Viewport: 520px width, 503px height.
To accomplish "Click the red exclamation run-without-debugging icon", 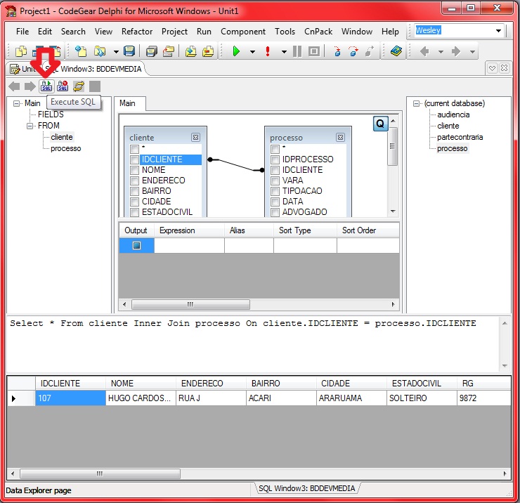I will pyautogui.click(x=268, y=51).
